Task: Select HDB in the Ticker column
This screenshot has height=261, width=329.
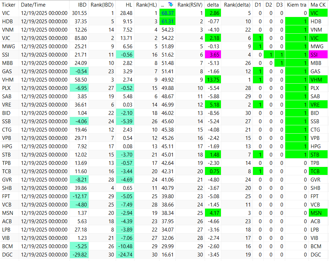Action: point(7,22)
